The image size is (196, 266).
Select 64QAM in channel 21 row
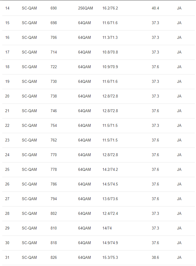(84, 111)
